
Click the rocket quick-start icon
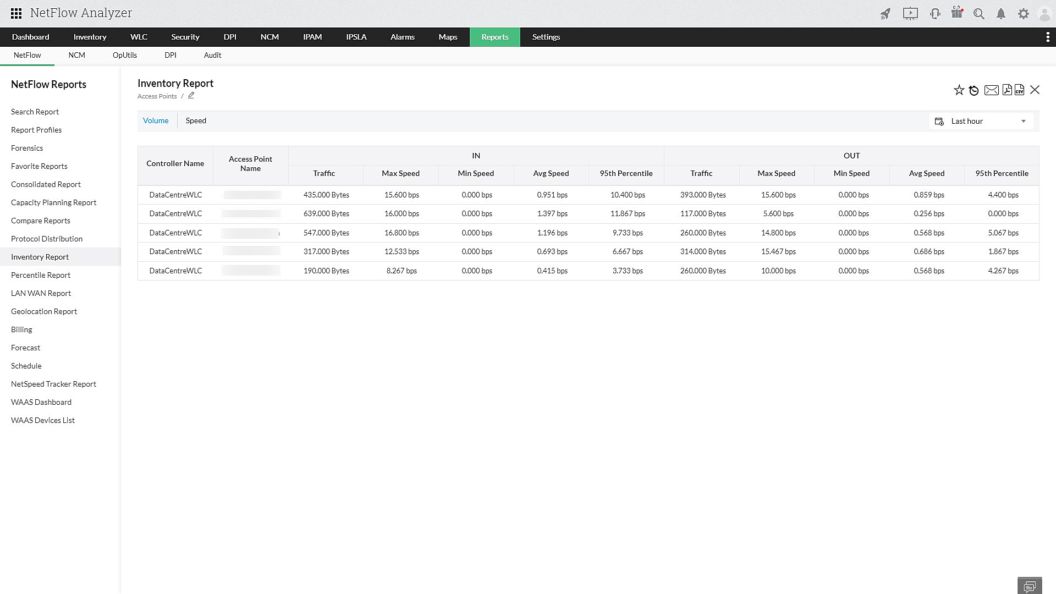point(885,14)
